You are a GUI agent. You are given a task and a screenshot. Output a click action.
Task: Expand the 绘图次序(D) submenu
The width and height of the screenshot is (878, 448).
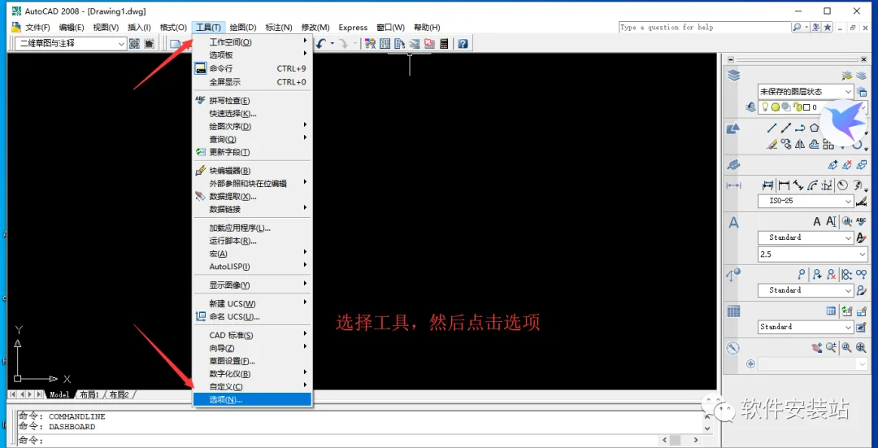[252, 126]
